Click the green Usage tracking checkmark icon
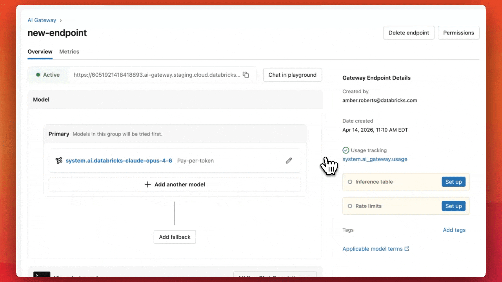This screenshot has width=502, height=282. [346, 150]
